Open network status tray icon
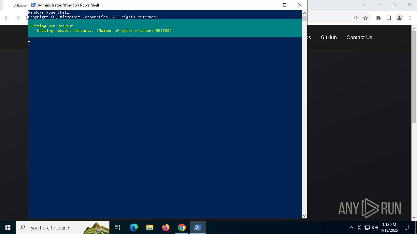The image size is (417, 234). click(x=367, y=227)
